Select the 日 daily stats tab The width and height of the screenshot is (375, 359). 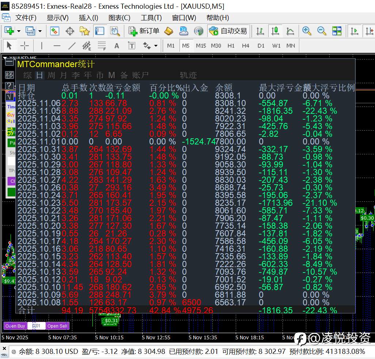[39, 76]
